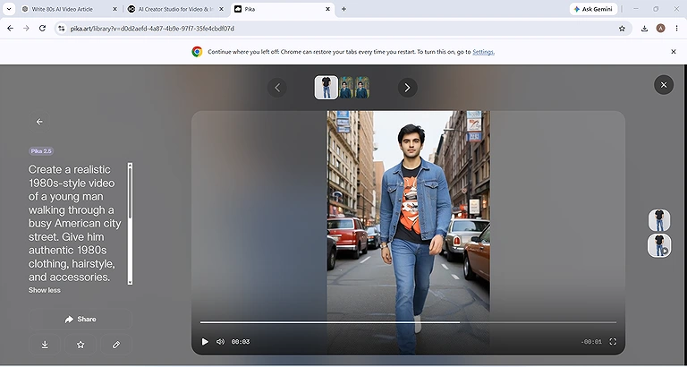
Task: Click Show less under the prompt
Action: [x=45, y=290]
